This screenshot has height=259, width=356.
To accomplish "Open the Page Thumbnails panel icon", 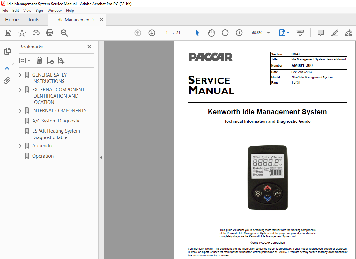I will [7, 51].
